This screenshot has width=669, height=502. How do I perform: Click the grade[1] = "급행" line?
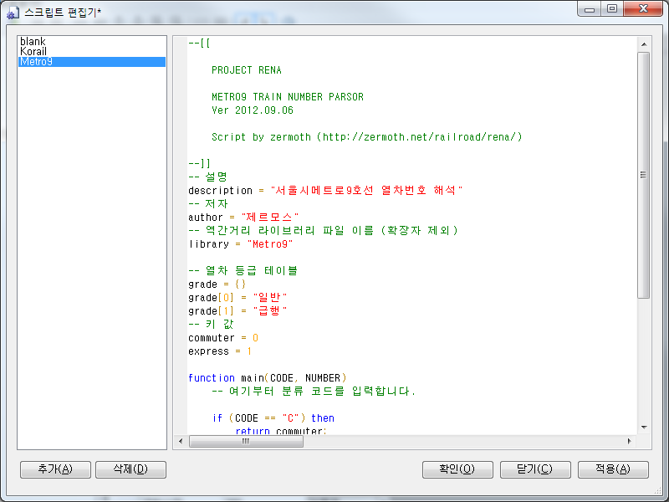237,311
